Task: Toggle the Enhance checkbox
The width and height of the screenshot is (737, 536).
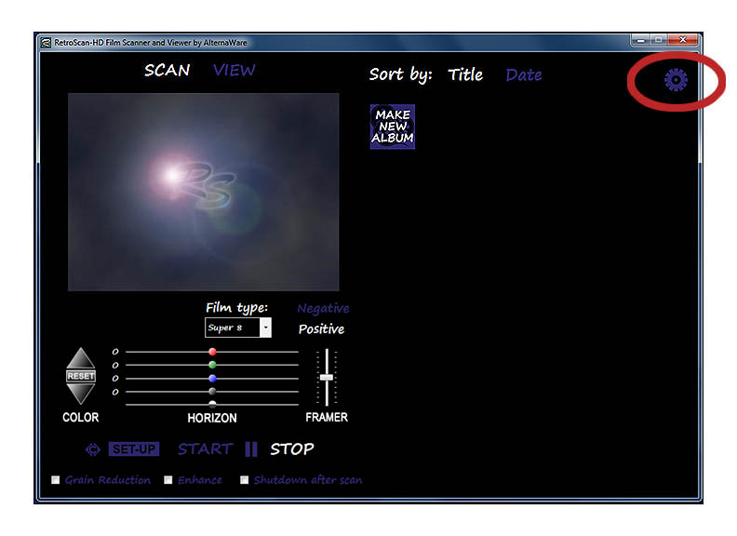Action: click(x=168, y=480)
